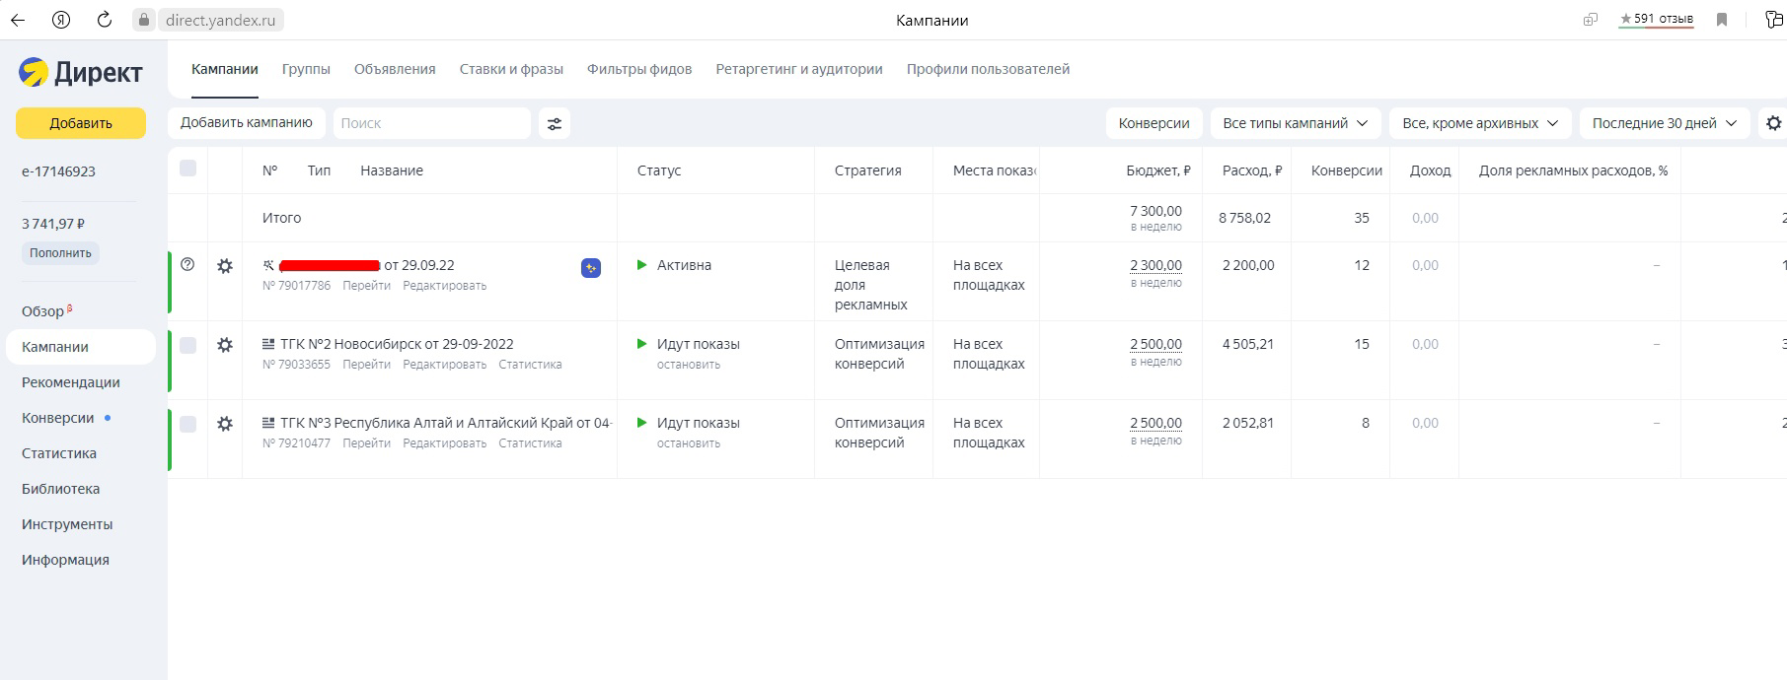Open Последние 30 дней period dropdown
The height and width of the screenshot is (680, 1787).
(x=1665, y=123)
